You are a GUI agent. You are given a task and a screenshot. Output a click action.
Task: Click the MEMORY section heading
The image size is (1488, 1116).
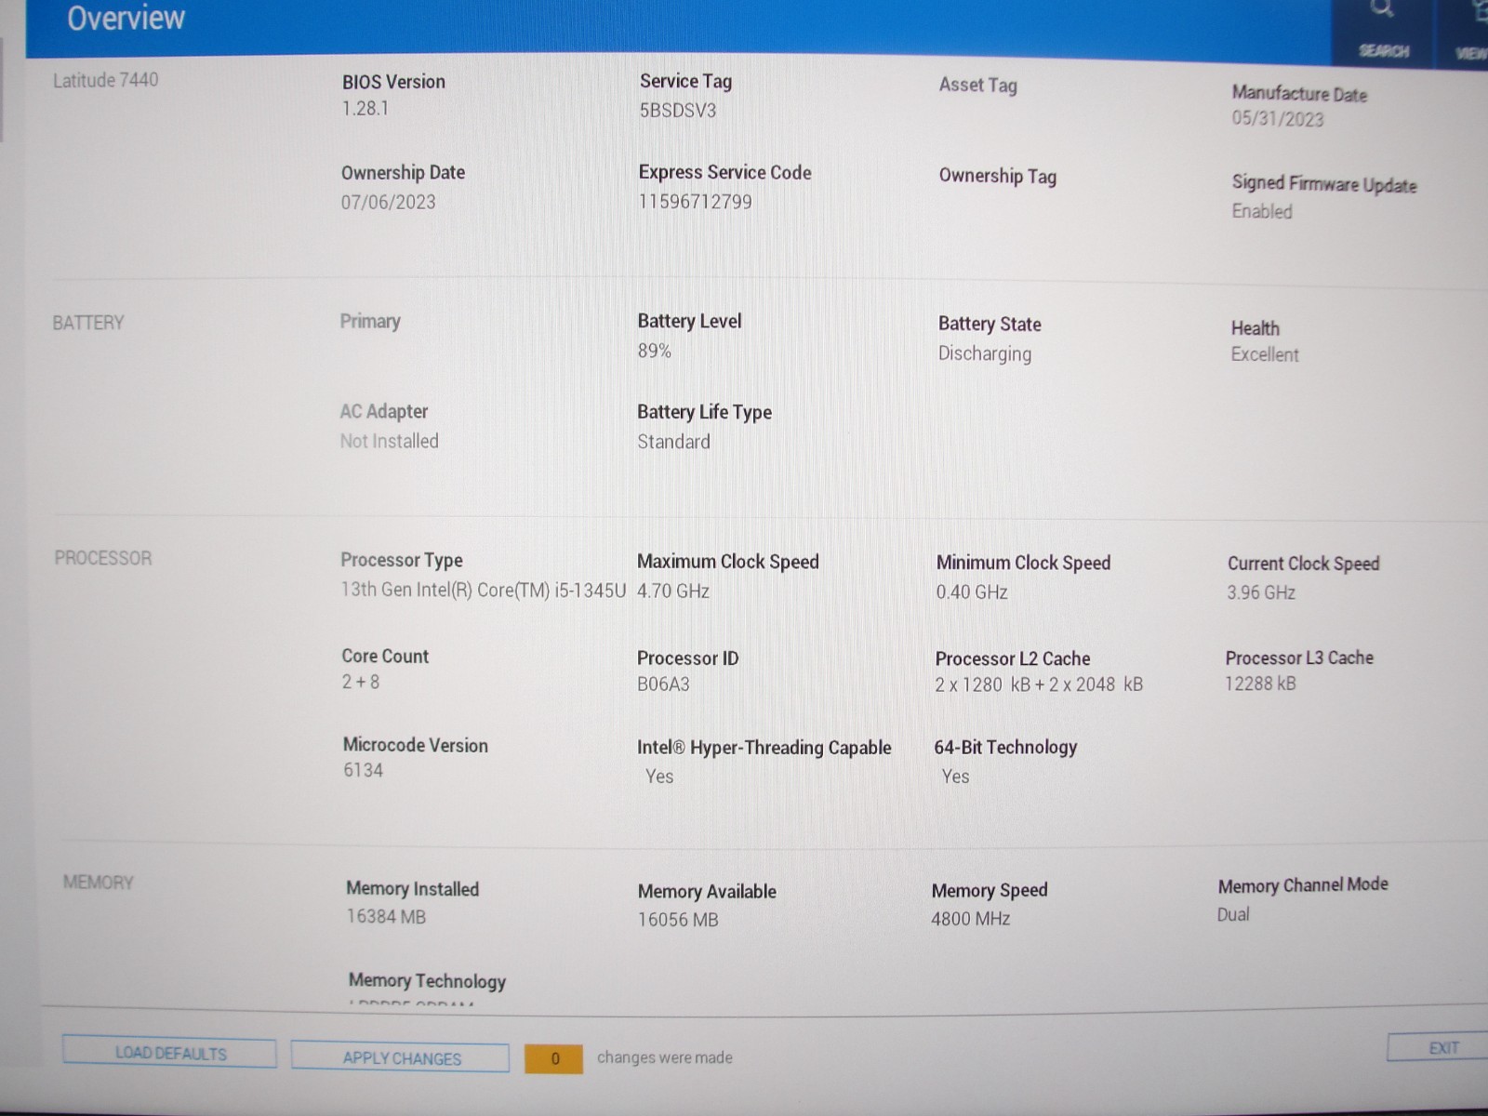pyautogui.click(x=99, y=883)
